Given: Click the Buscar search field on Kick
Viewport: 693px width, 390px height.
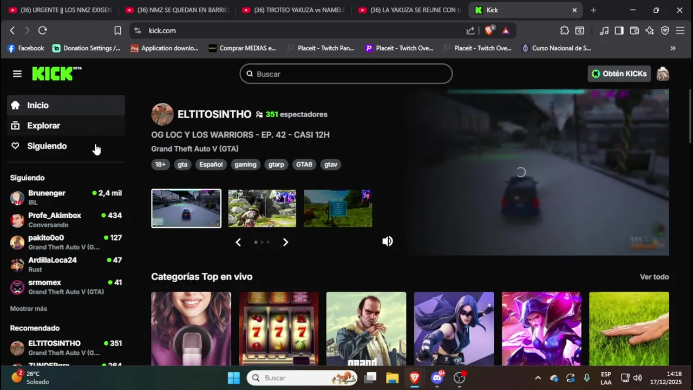Looking at the screenshot, I should [x=346, y=74].
